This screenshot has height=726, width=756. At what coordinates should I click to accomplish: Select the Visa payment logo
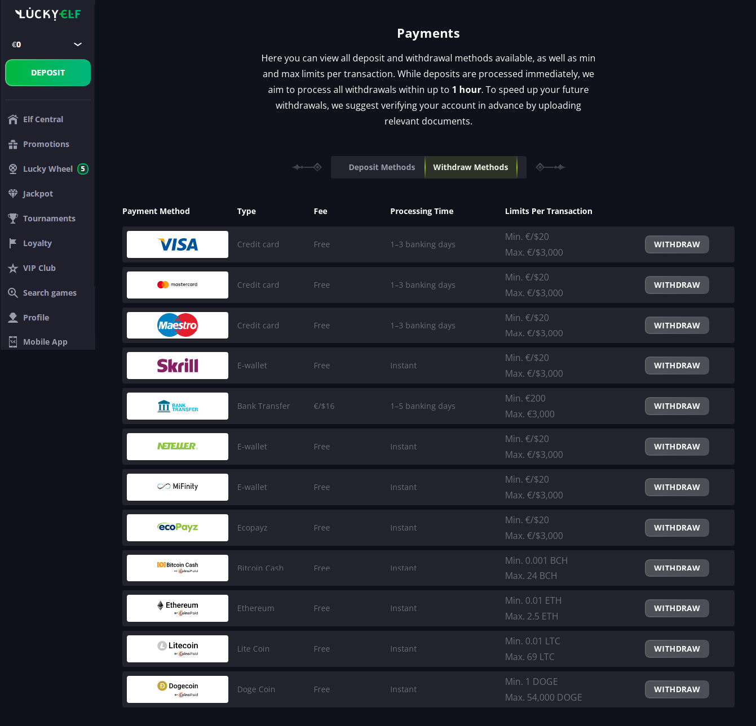pos(178,244)
